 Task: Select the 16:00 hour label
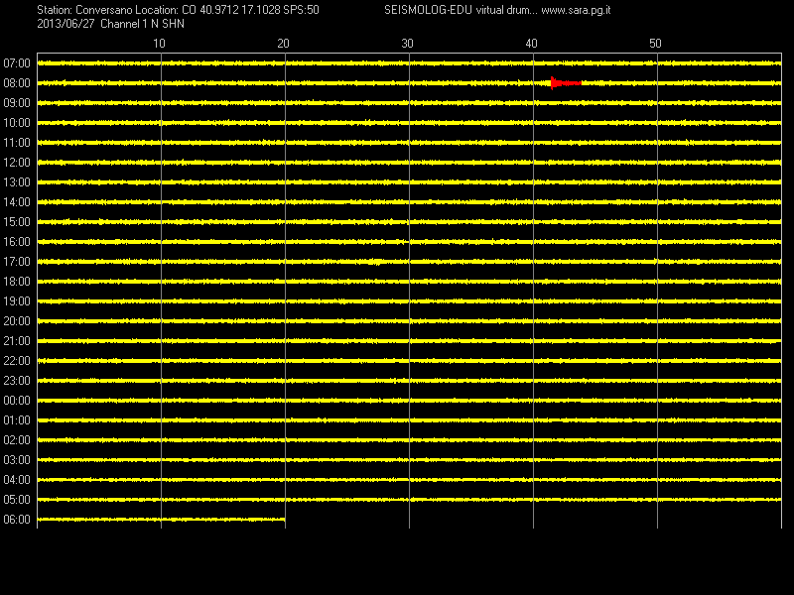[17, 242]
